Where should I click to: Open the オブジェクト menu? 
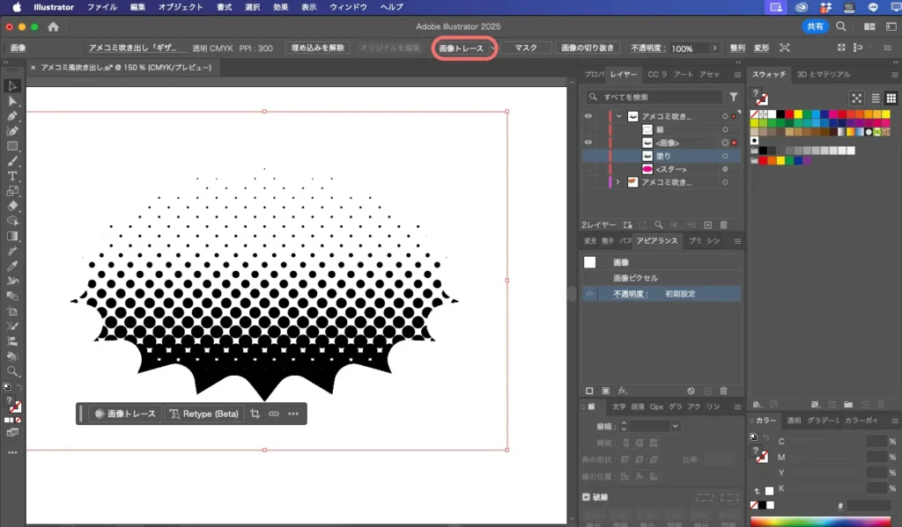point(180,7)
